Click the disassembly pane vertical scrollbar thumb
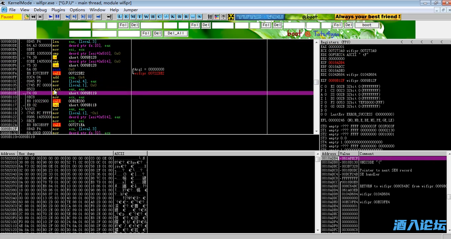The image size is (451, 239). 316,82
